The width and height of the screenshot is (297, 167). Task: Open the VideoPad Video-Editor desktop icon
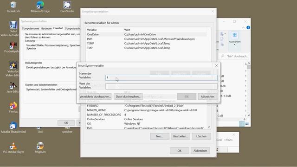(x=13, y=69)
